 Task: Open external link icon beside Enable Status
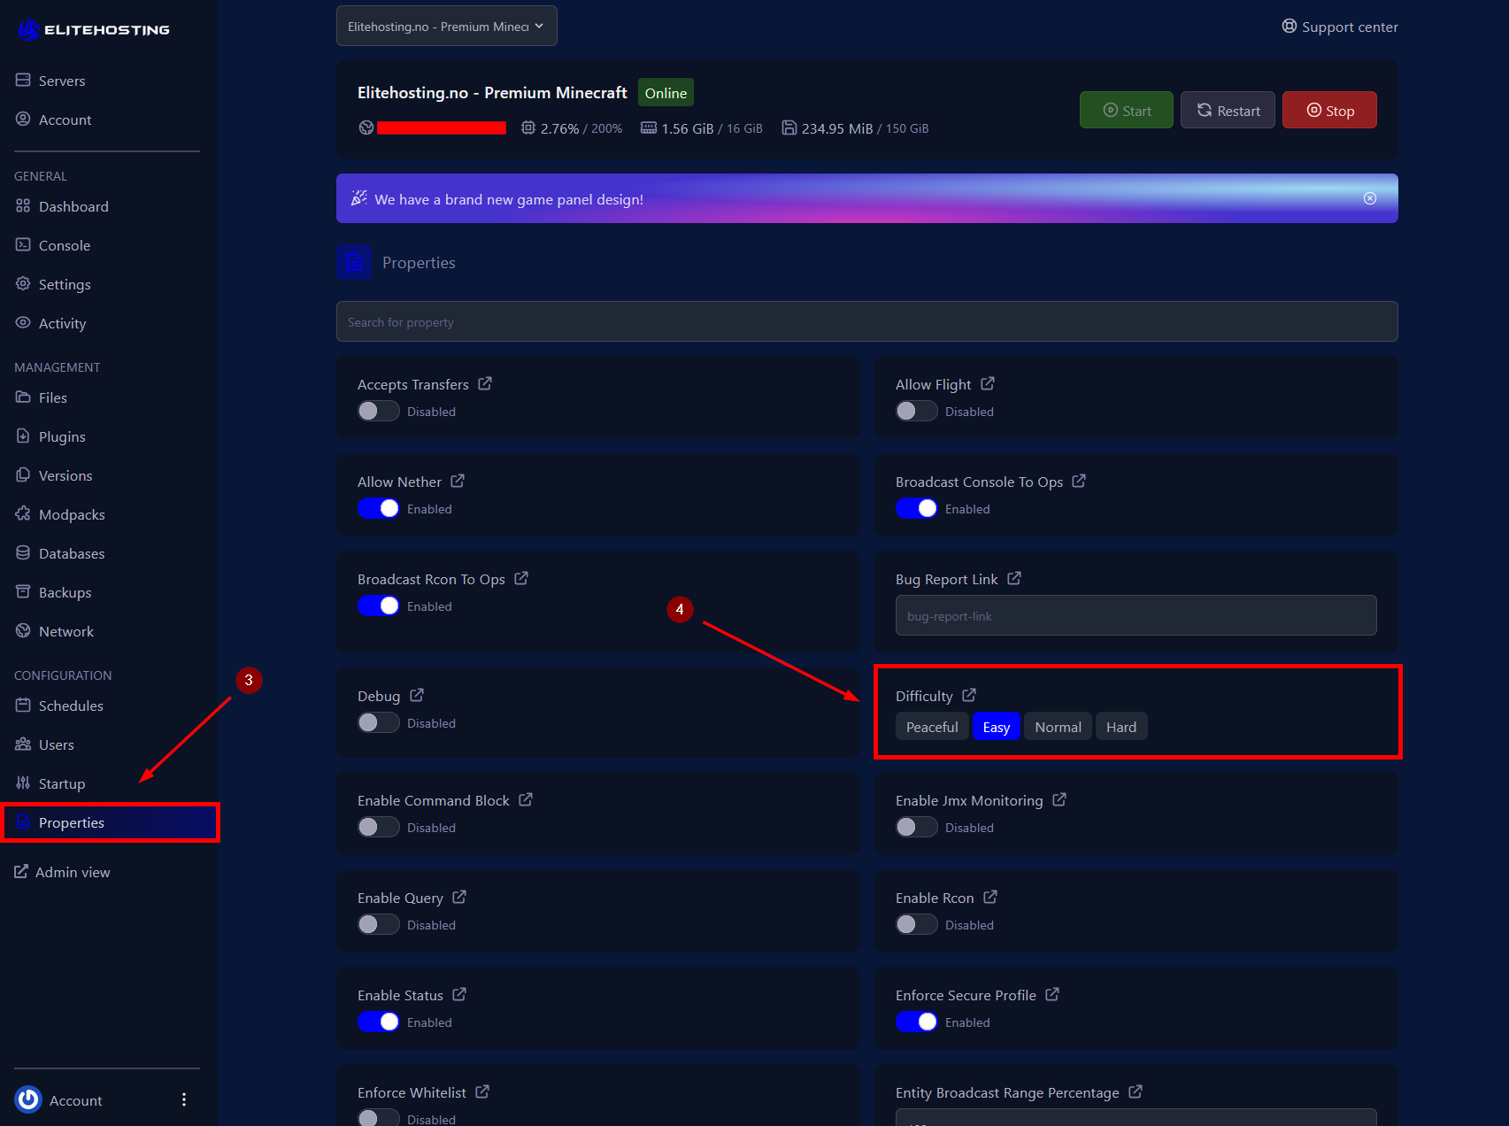click(x=459, y=994)
